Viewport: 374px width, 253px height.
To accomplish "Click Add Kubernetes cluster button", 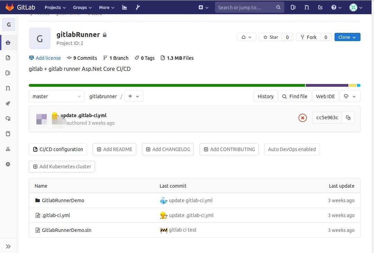I will tap(62, 167).
